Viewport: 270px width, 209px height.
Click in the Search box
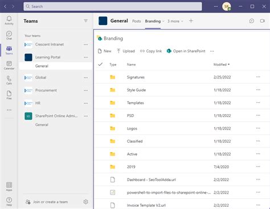click(x=113, y=6)
